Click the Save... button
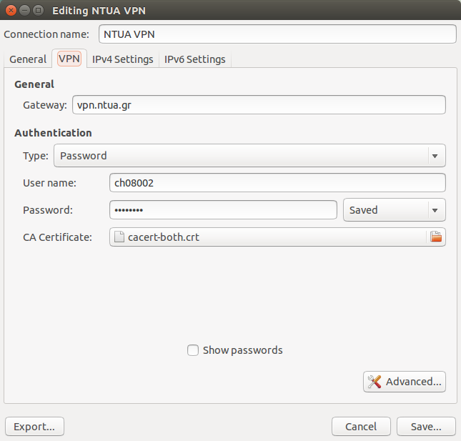Screen dimensions: 461x441 426,427
